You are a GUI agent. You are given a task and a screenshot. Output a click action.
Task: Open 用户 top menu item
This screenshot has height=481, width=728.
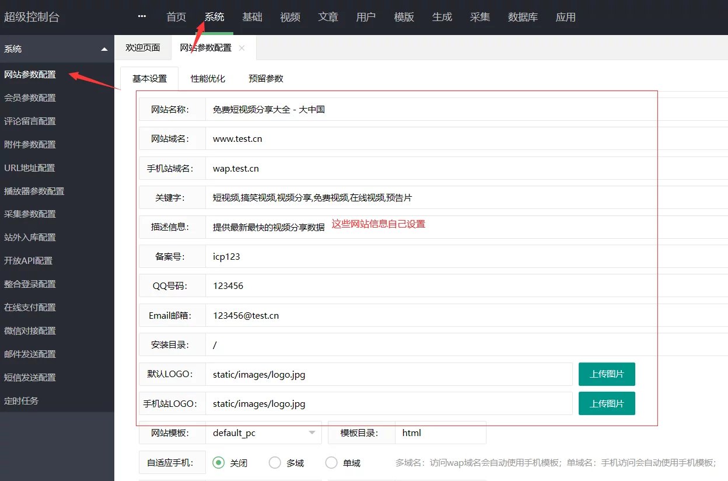[366, 17]
